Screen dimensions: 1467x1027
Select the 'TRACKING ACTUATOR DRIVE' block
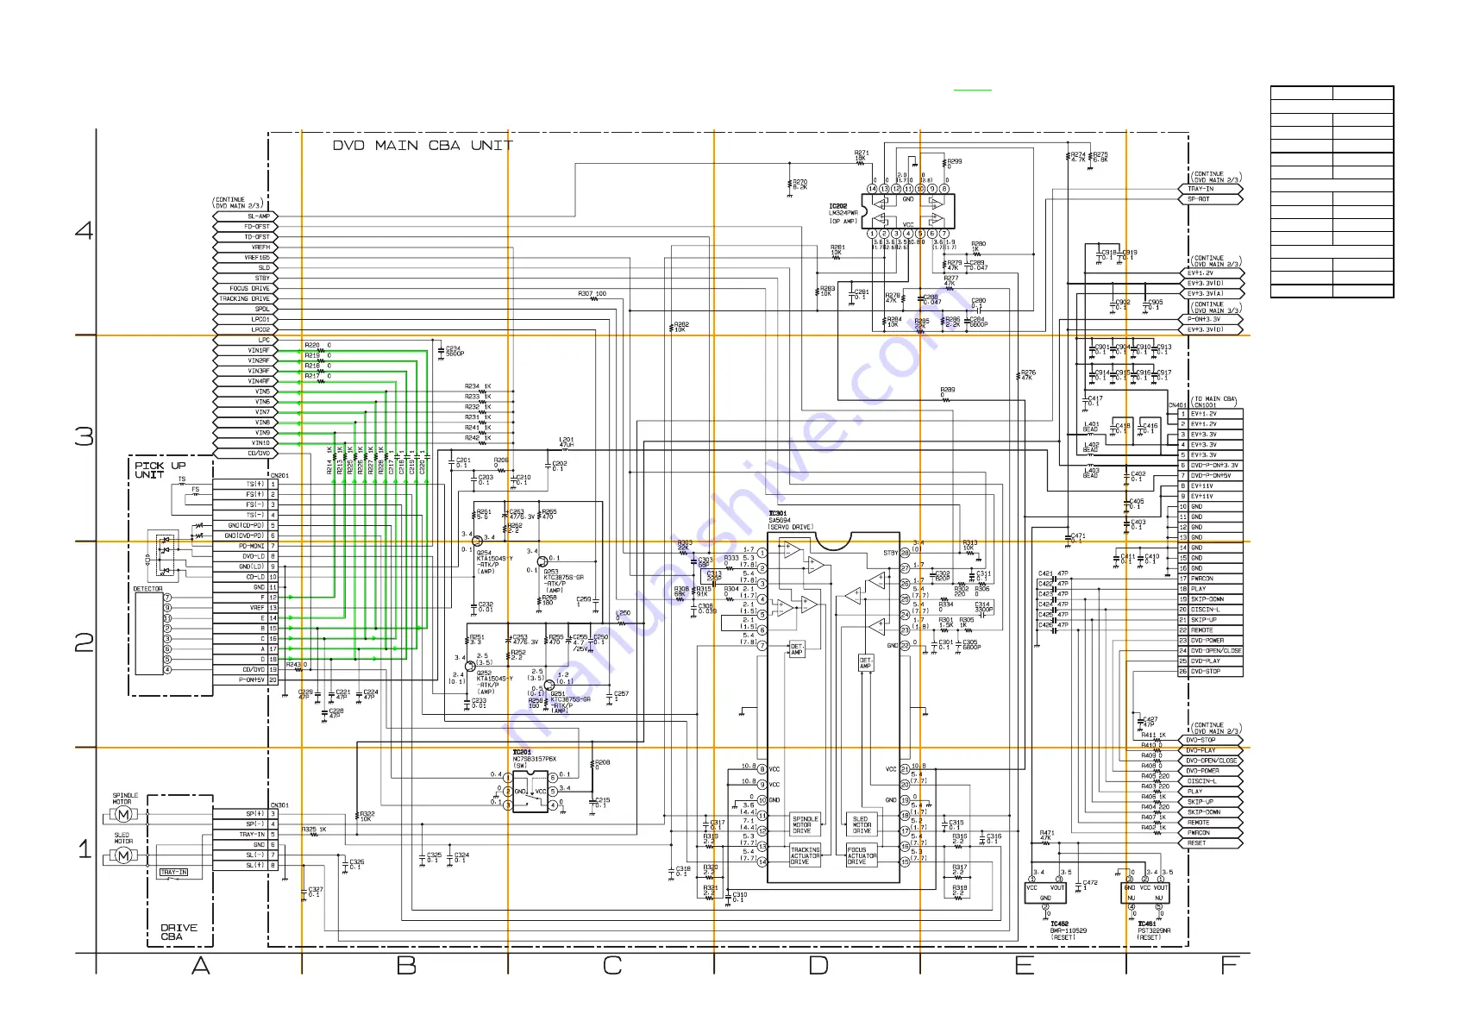pyautogui.click(x=806, y=856)
